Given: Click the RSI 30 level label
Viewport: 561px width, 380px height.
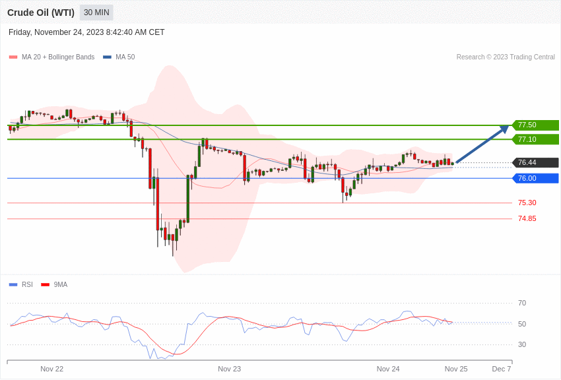Looking at the screenshot, I should (x=522, y=345).
